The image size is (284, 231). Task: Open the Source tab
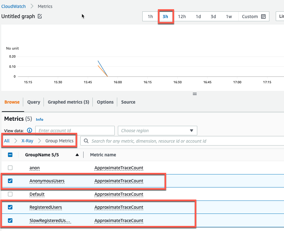coord(128,102)
